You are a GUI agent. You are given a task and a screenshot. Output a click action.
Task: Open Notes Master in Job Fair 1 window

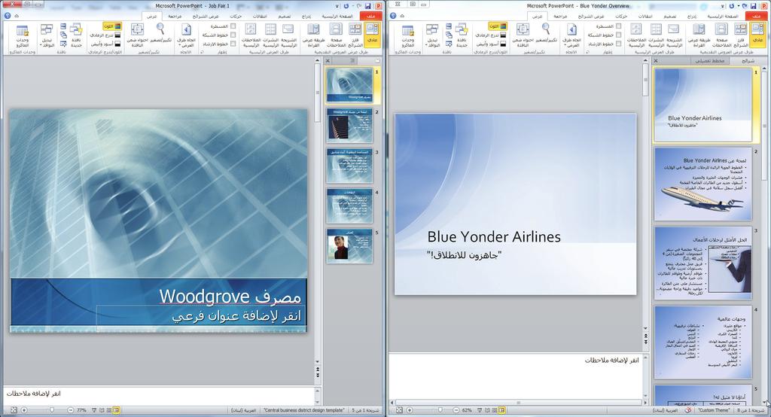(251, 35)
